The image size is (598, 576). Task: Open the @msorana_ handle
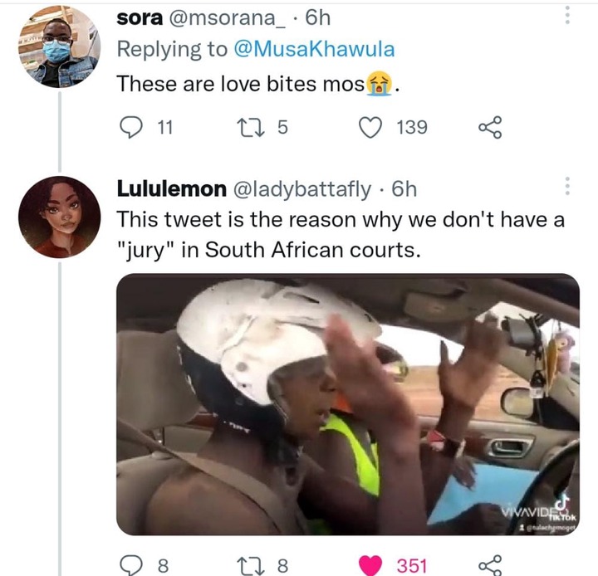[227, 17]
